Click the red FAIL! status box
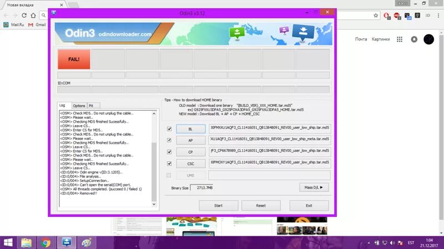 (74, 59)
